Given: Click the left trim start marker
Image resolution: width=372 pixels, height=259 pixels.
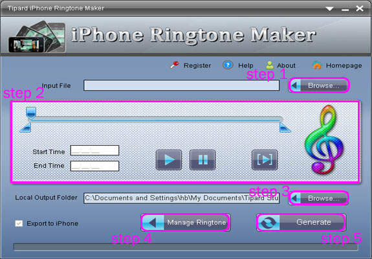Looking at the screenshot, I should [26, 128].
